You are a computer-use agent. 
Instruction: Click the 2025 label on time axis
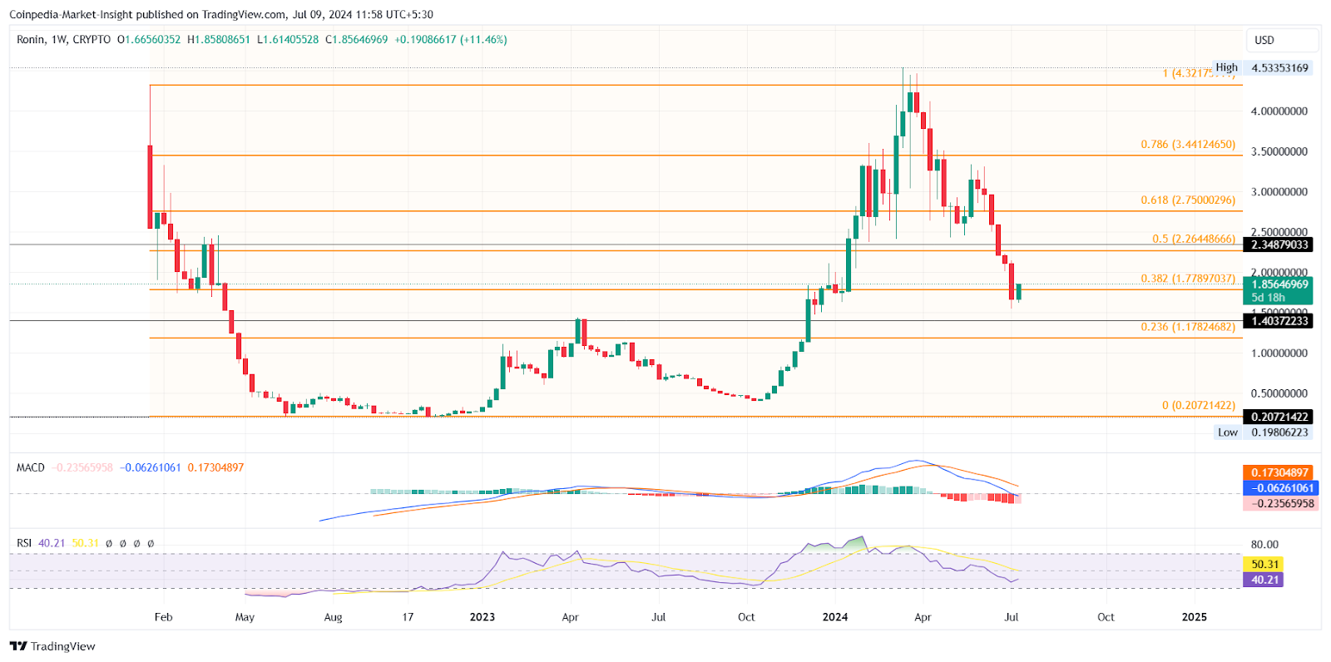[1195, 617]
